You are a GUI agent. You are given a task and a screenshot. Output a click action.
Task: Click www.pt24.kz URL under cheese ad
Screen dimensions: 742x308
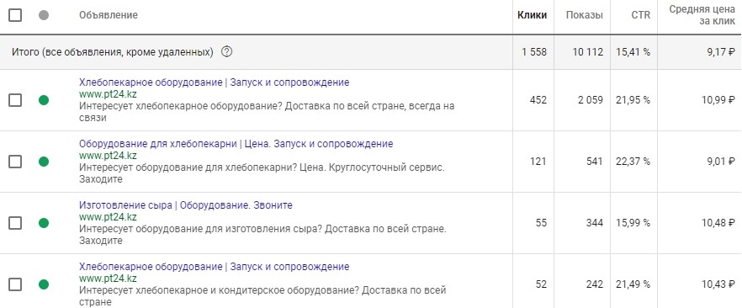108,217
